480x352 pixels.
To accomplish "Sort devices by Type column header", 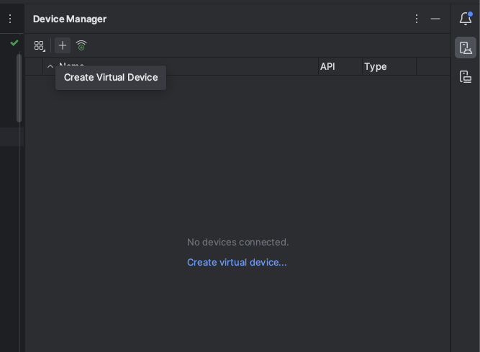I will [x=376, y=66].
